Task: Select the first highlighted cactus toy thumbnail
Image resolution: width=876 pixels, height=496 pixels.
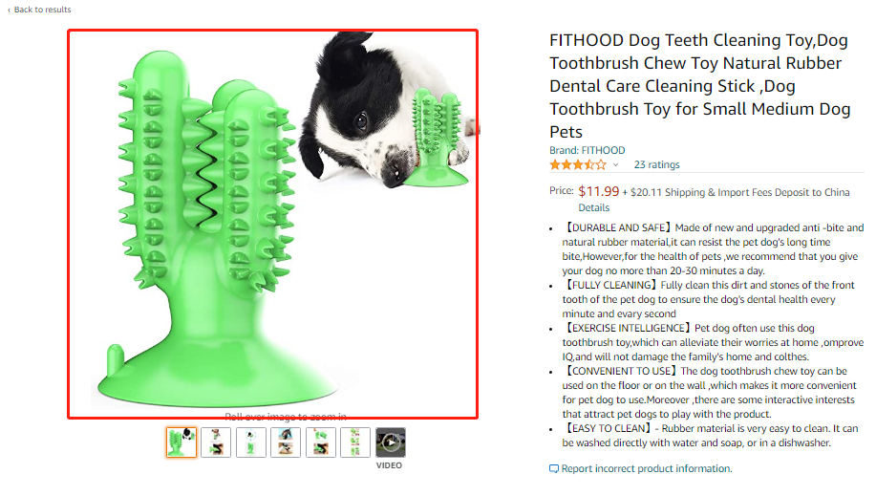Action: [182, 442]
